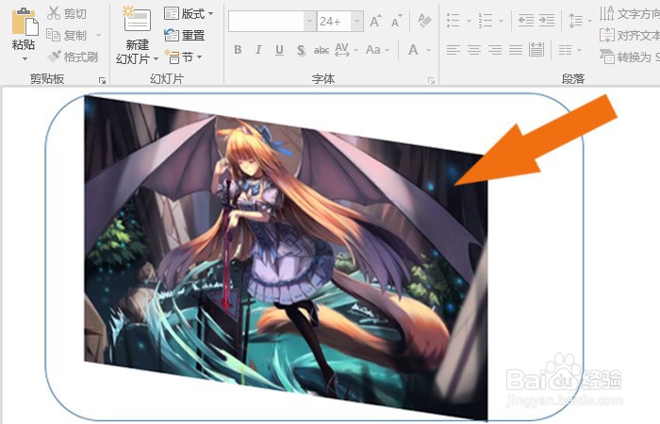The image size is (660, 424).
Task: Align text left
Action: [x=453, y=50]
